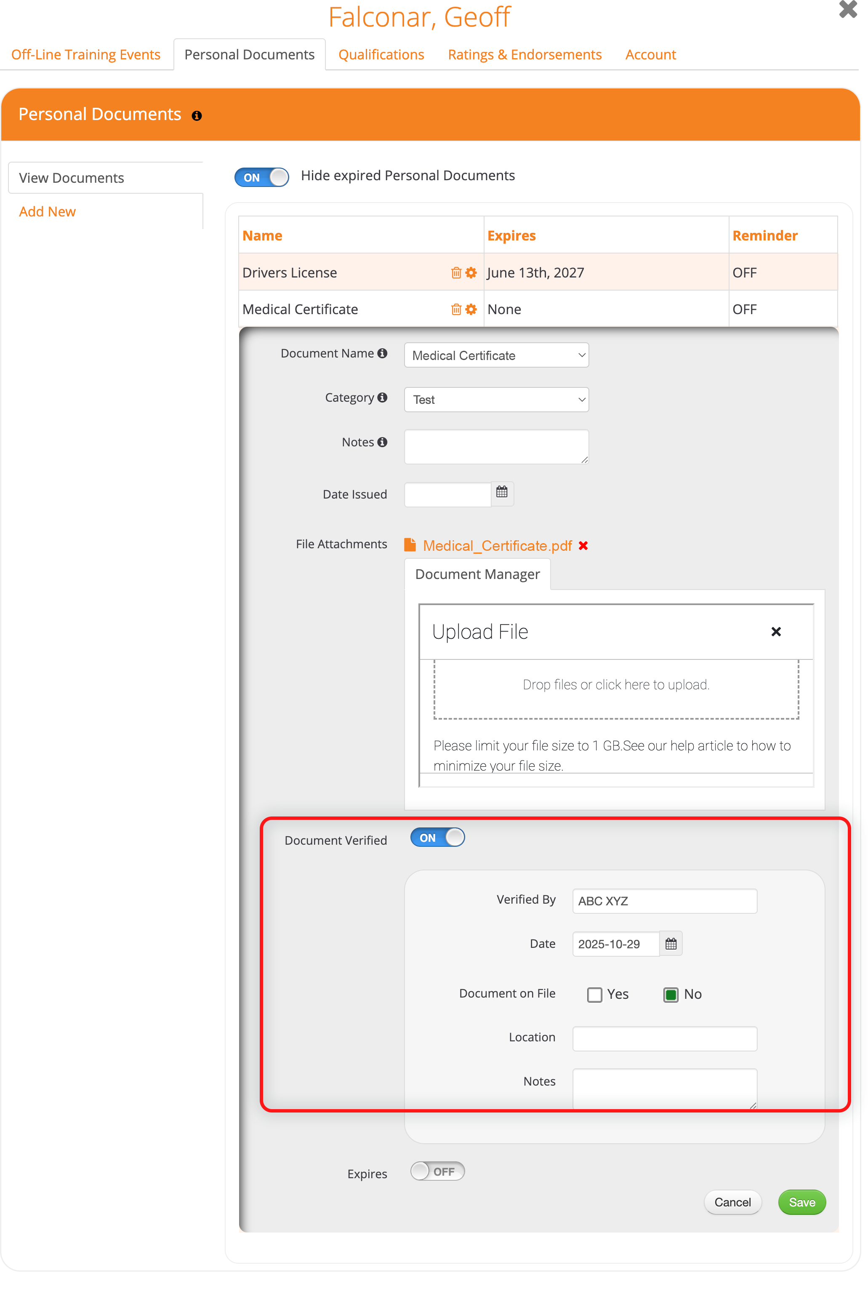Switch to Qualifications tab

381,55
